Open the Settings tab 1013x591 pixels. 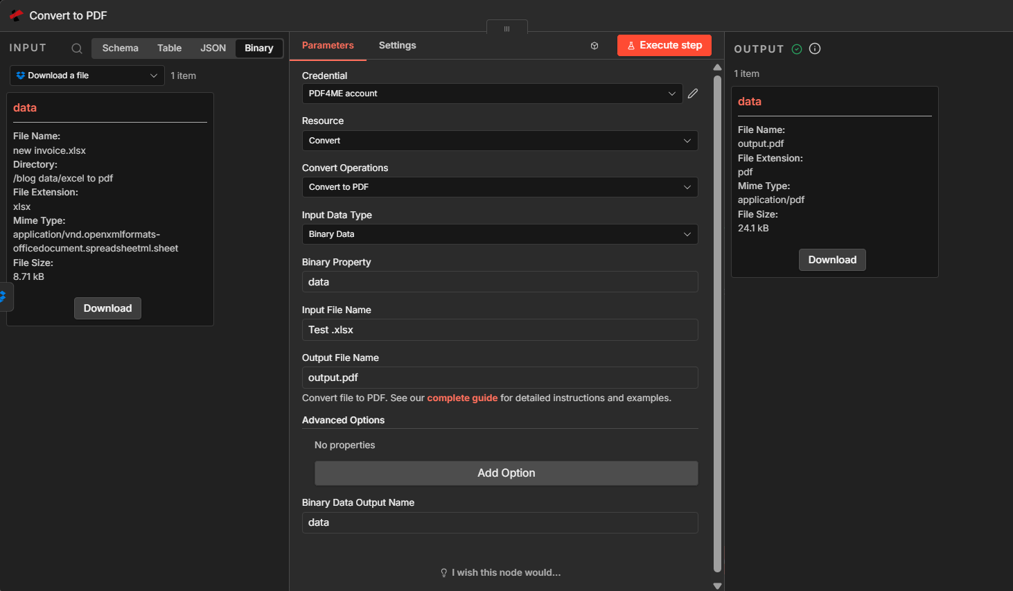click(x=397, y=45)
